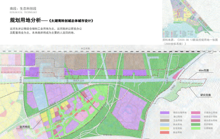This screenshot has width=220, height=139.
Task: Select the 资料来源 caption under the thumbnail
Action: (190, 42)
